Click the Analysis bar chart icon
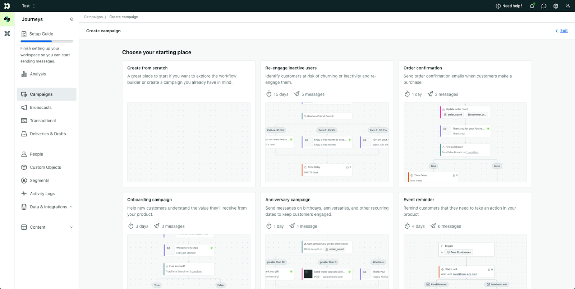This screenshot has height=289, width=575. (24, 74)
